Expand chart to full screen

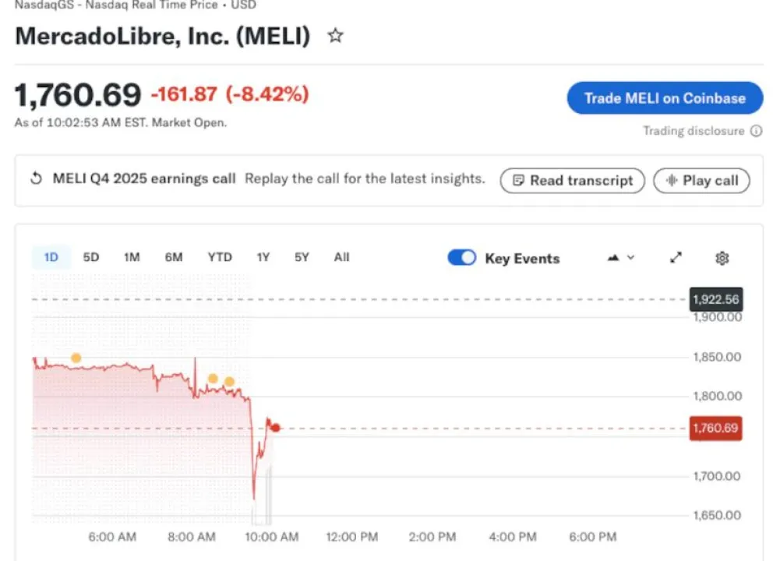[676, 257]
